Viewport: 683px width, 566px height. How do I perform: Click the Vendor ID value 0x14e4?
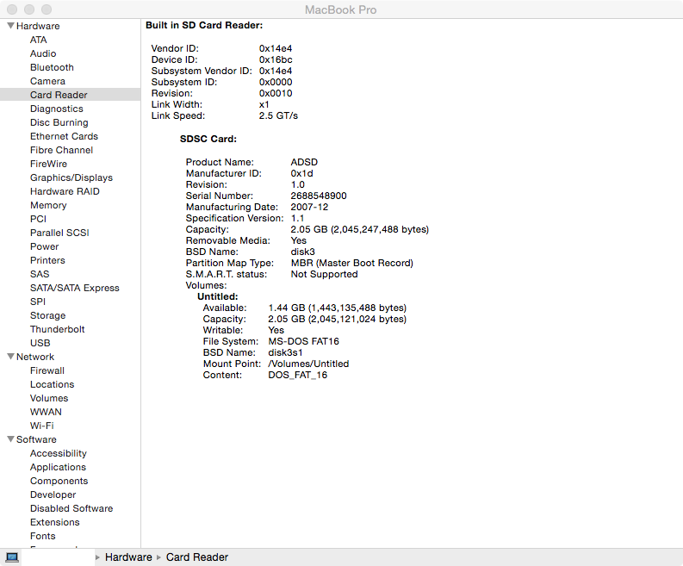[x=276, y=48]
